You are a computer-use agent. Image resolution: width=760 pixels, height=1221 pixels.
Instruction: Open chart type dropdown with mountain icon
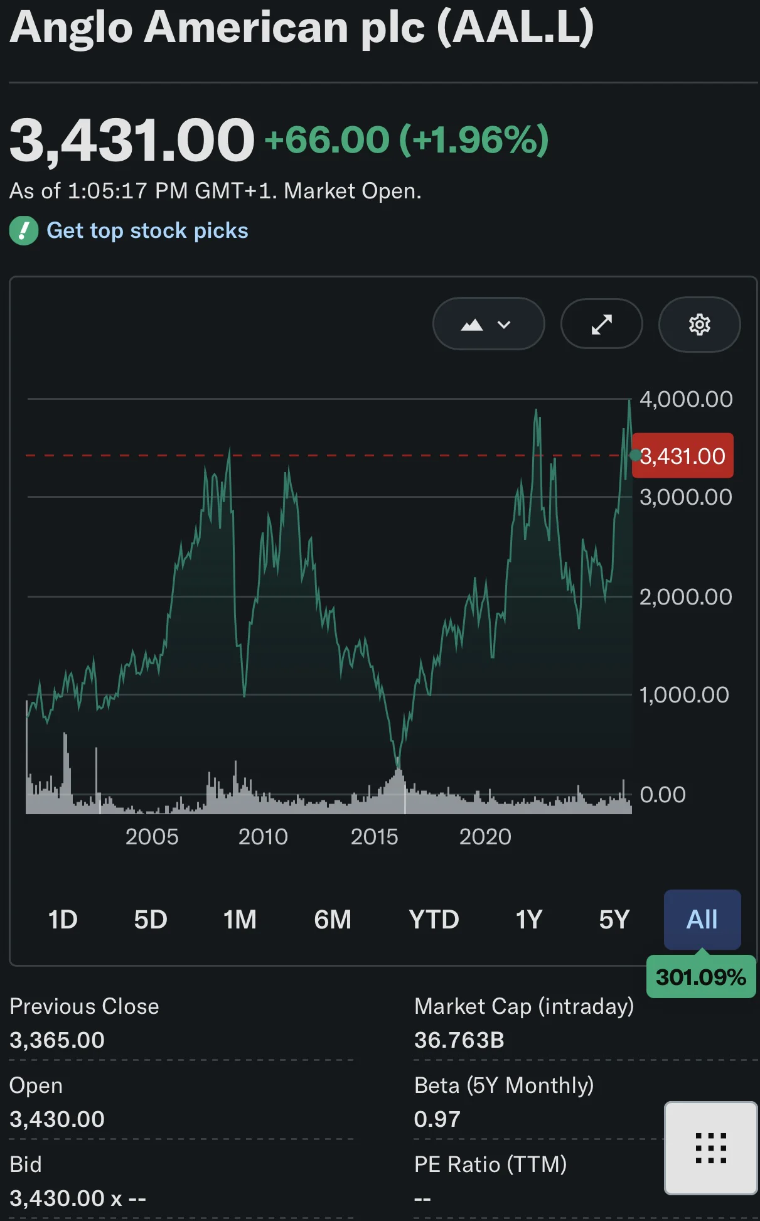point(488,324)
